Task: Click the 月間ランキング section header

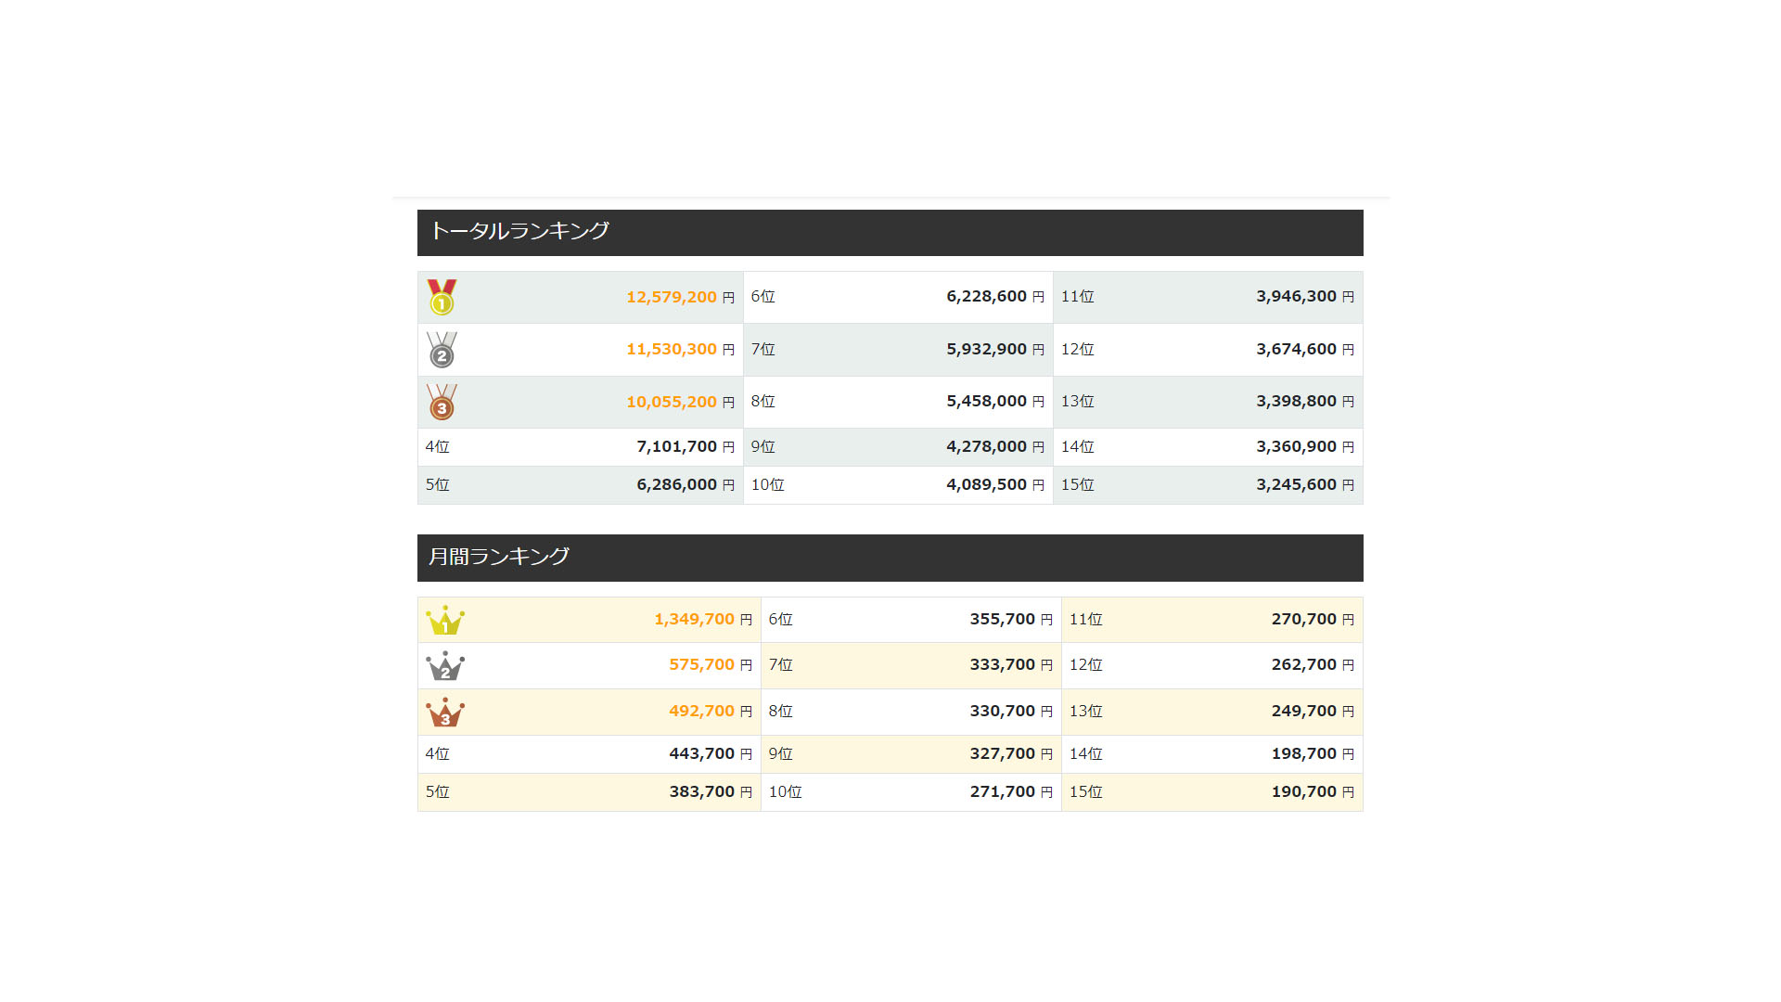Action: click(x=499, y=557)
